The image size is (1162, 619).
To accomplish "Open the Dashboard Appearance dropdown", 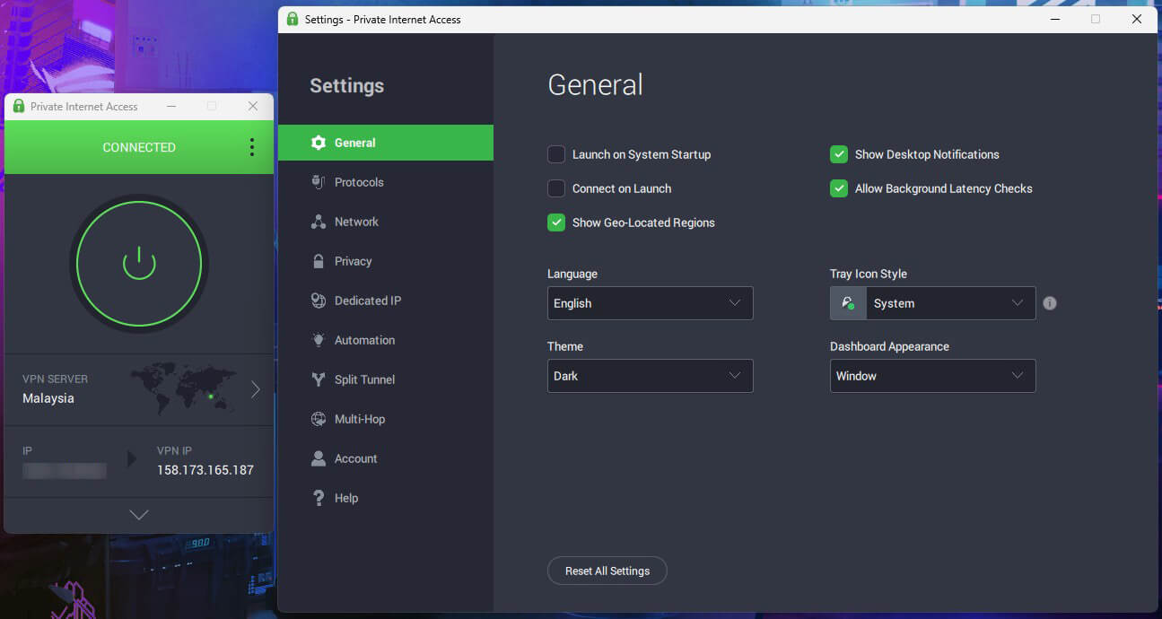I will coord(933,376).
